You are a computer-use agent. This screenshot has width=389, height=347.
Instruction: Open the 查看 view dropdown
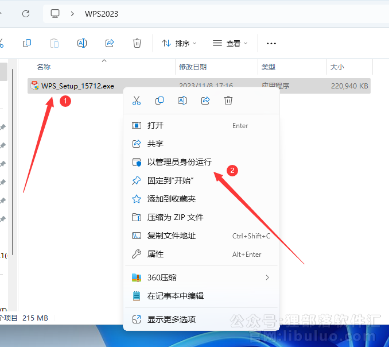[230, 44]
